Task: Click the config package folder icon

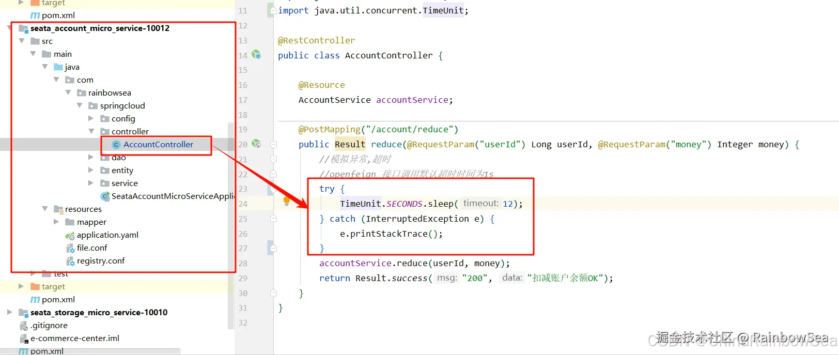Action: point(105,118)
